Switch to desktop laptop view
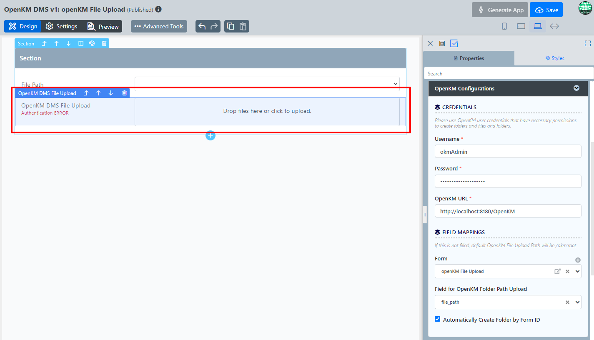 [x=538, y=26]
